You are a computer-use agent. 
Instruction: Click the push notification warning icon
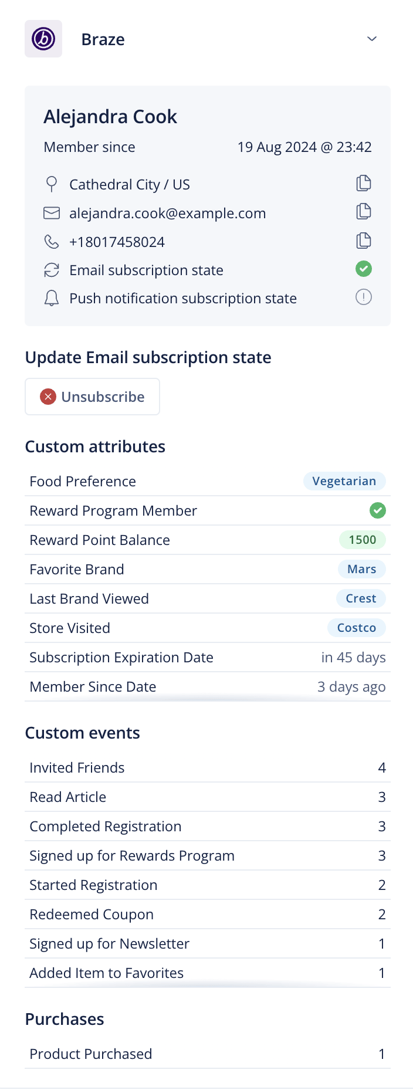tap(364, 297)
